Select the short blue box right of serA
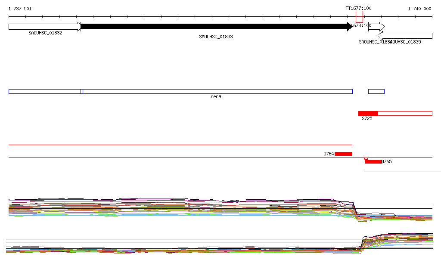Screen dimensions: 441x263 376,91
